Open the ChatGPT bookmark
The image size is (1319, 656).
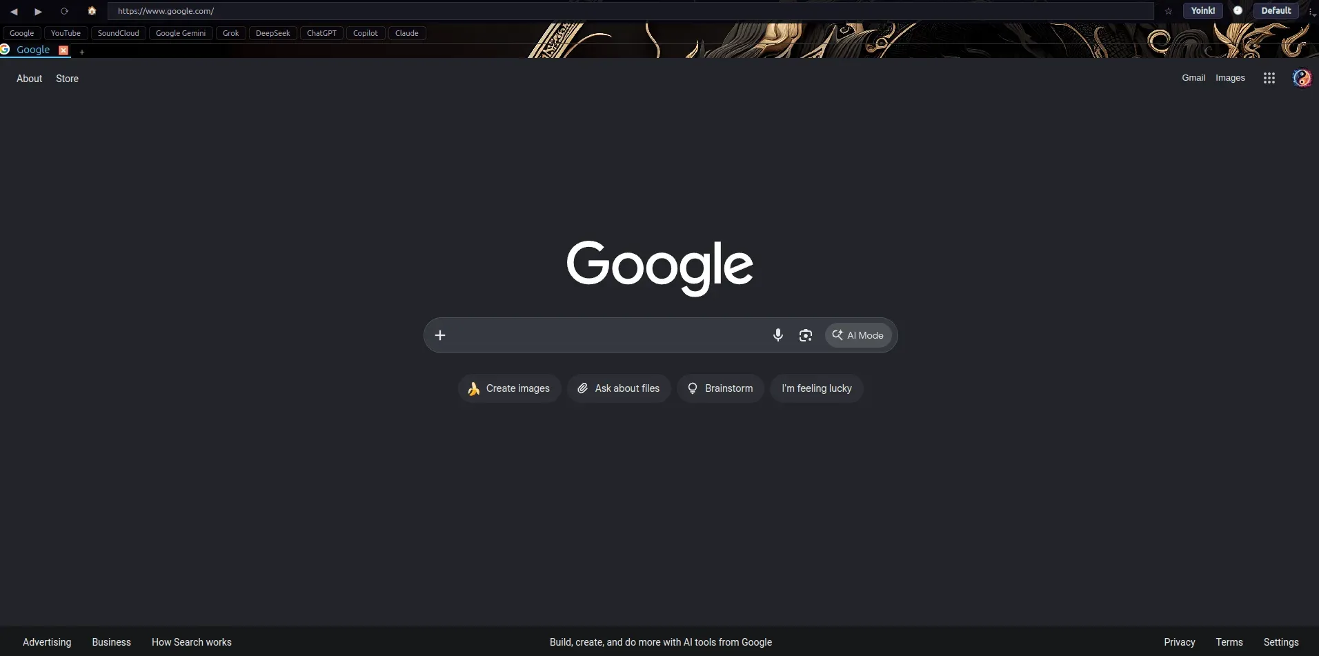[321, 33]
